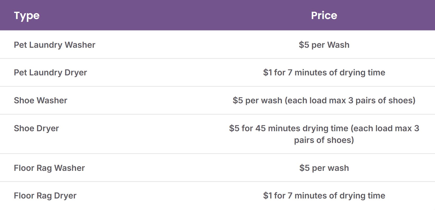Select the Shoe Washer row label
Screen dimensions: 435x211
click(x=40, y=100)
